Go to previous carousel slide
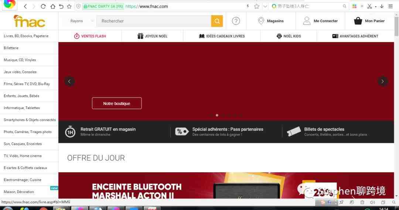Image resolution: width=399 pixels, height=210 pixels. (x=69, y=81)
